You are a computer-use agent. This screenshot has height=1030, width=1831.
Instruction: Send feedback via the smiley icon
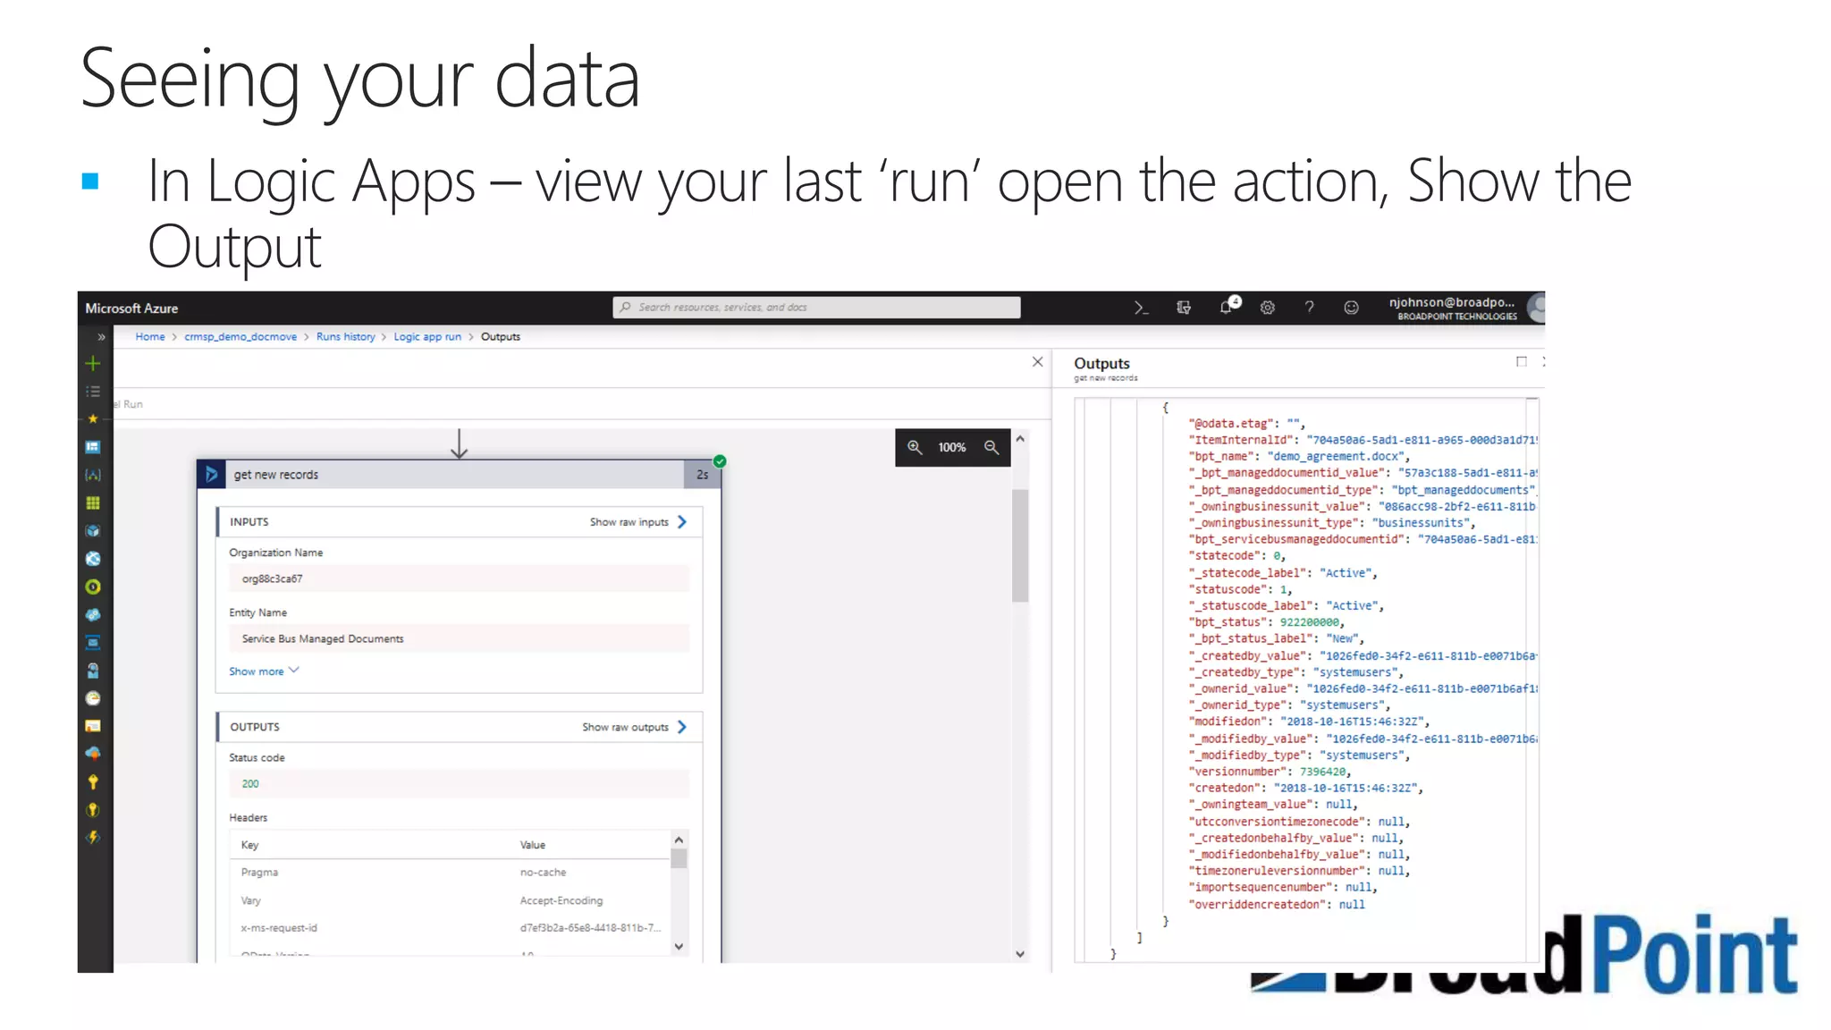[x=1351, y=308]
